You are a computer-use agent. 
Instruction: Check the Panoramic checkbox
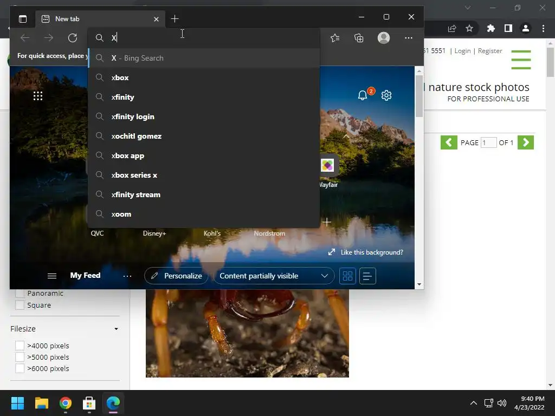tap(20, 293)
